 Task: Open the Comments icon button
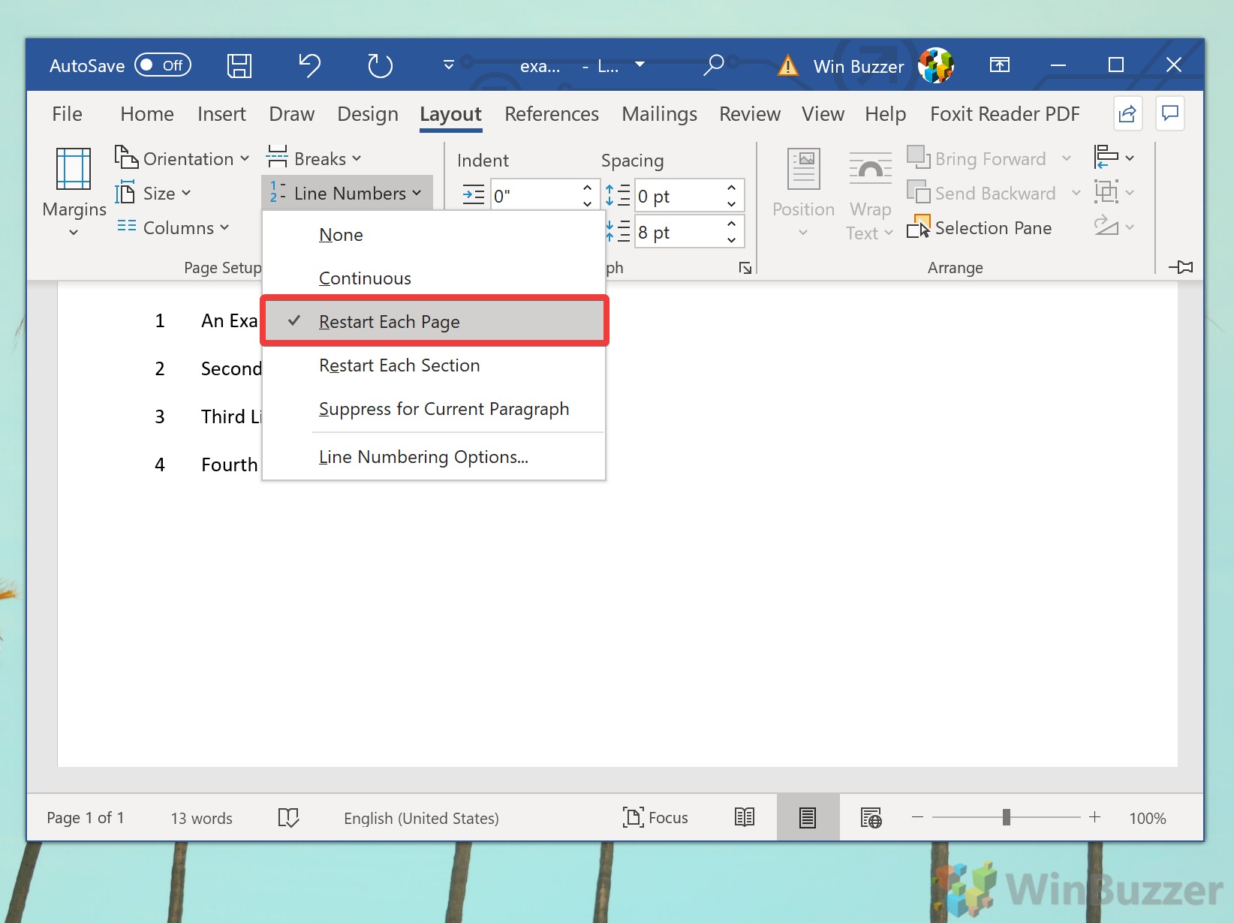(x=1170, y=114)
